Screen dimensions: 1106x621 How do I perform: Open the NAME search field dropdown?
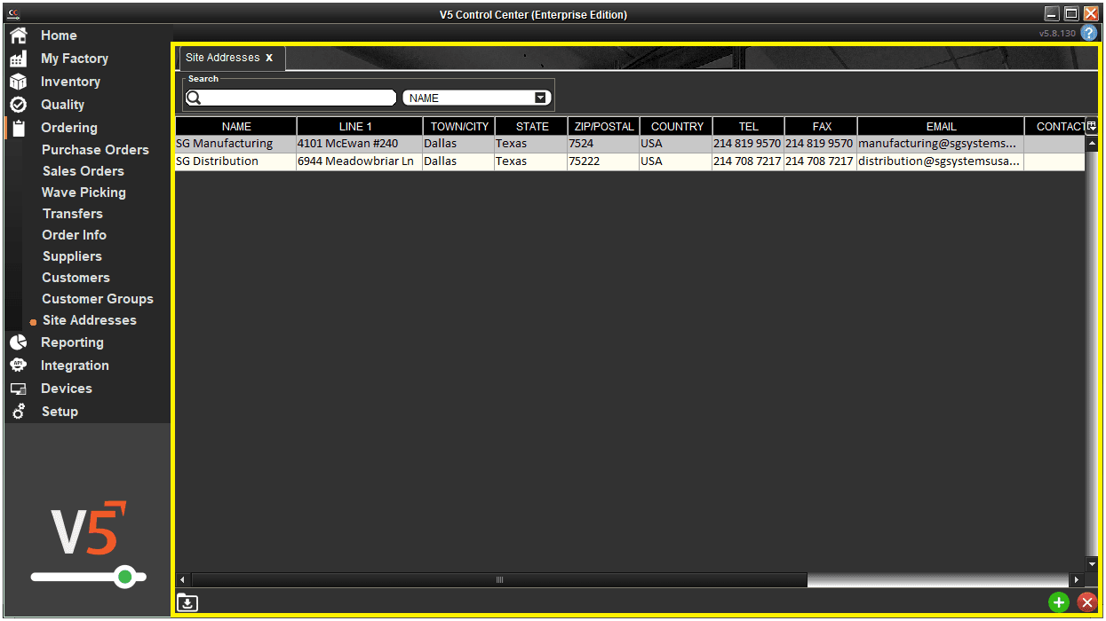click(540, 98)
